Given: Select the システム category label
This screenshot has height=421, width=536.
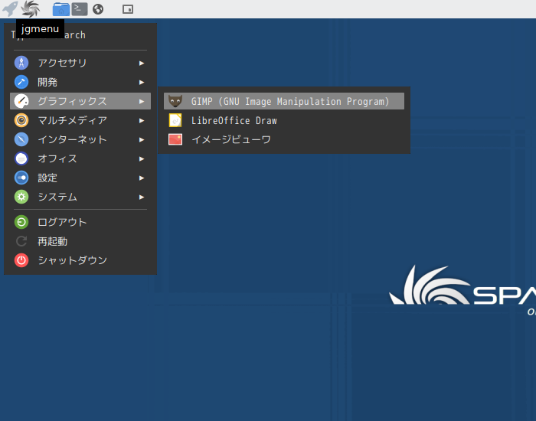Looking at the screenshot, I should point(57,197).
